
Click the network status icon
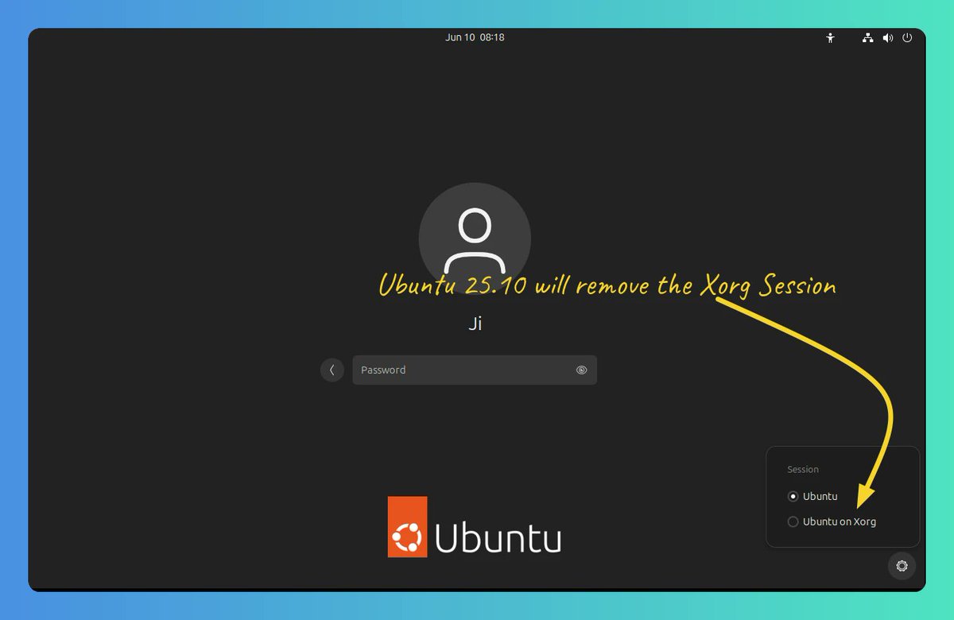click(867, 37)
